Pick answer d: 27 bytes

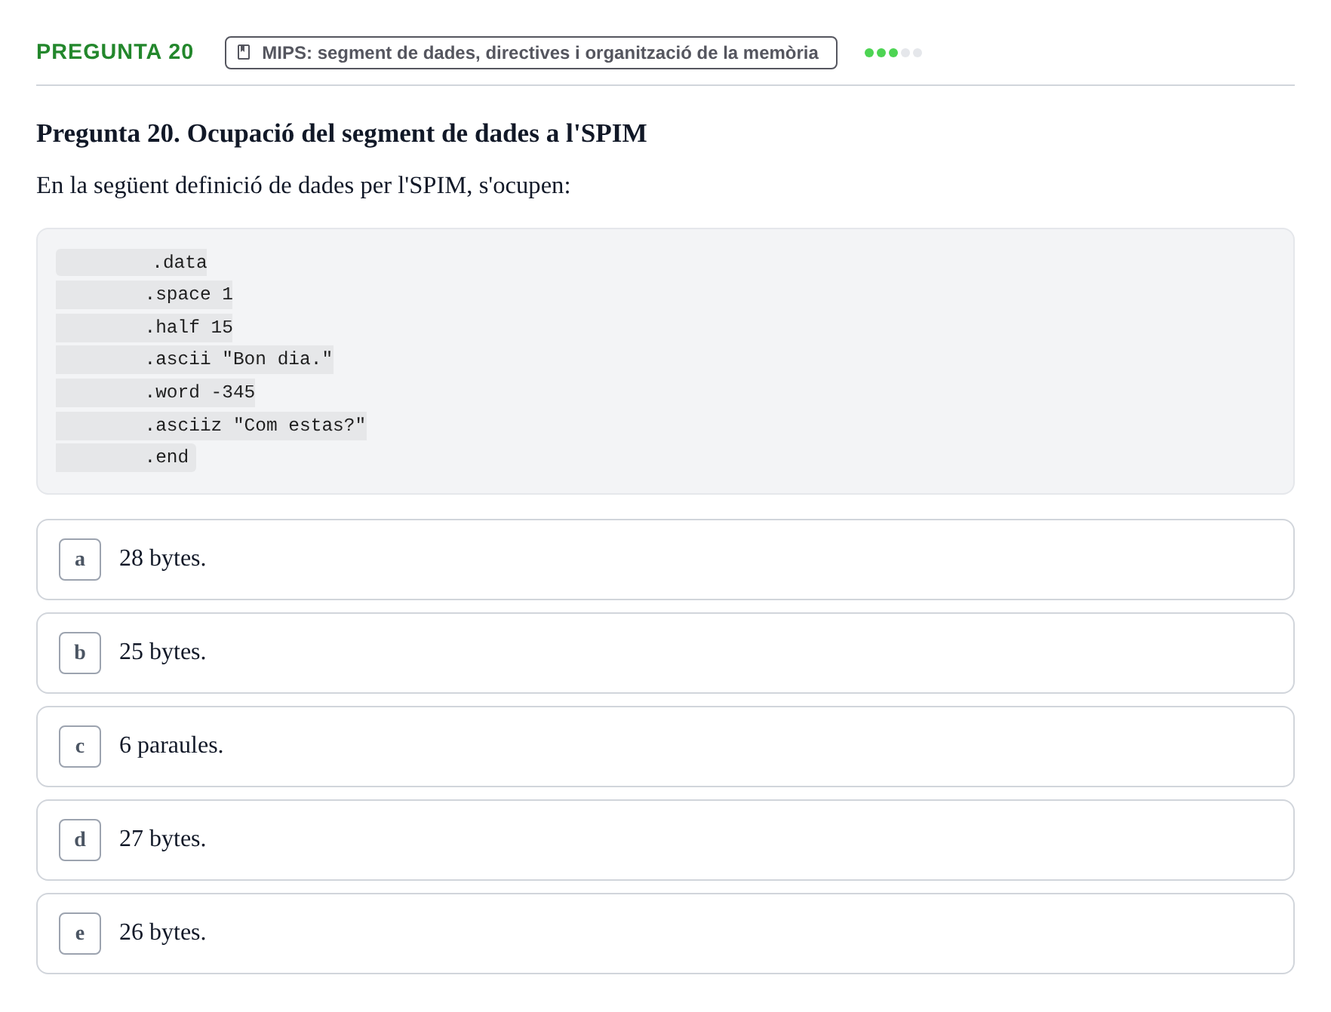point(665,840)
